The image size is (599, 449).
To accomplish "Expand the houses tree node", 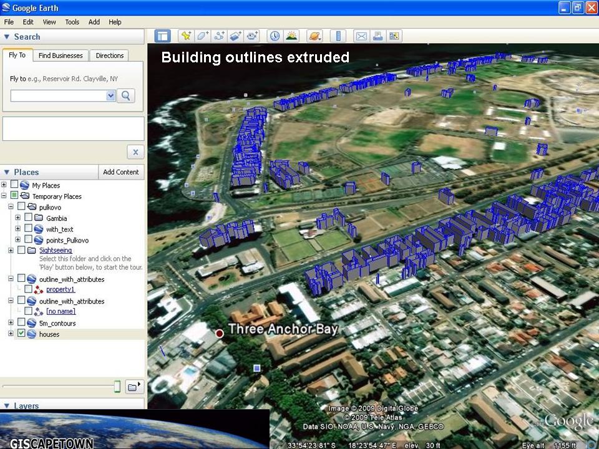I will (11, 334).
